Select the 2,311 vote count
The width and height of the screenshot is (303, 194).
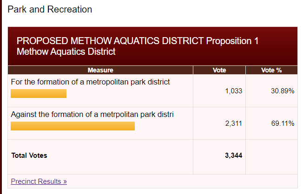(233, 123)
